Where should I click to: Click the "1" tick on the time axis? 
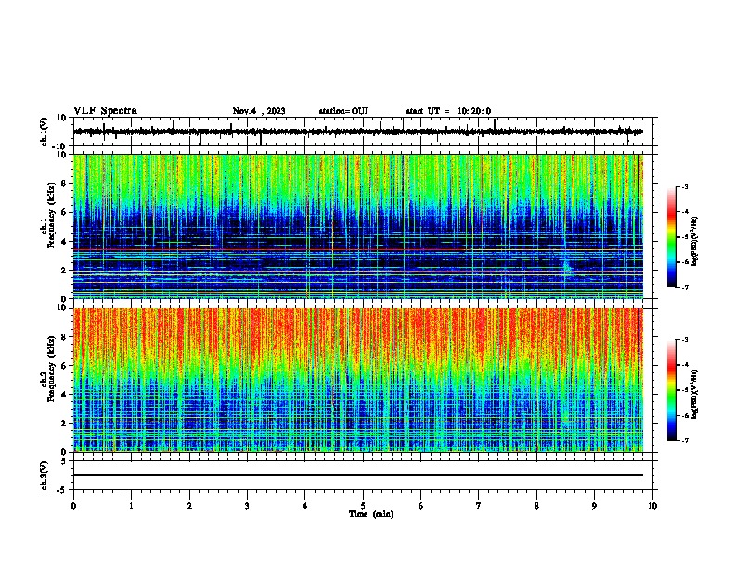coord(131,506)
